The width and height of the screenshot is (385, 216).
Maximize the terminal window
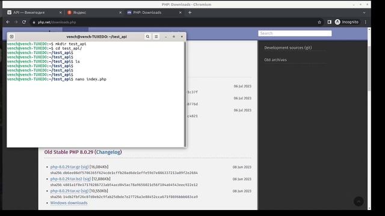coord(174,37)
